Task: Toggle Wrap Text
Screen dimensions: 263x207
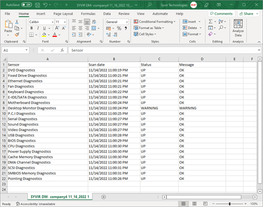Action: point(94,22)
